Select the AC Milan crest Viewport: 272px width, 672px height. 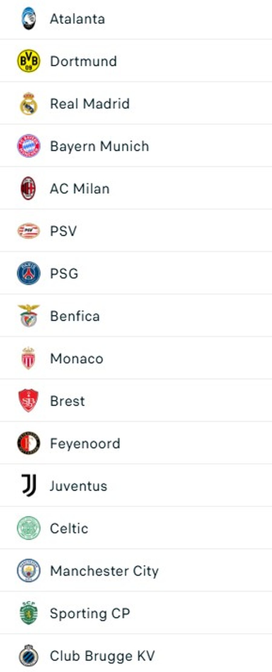coord(29,189)
